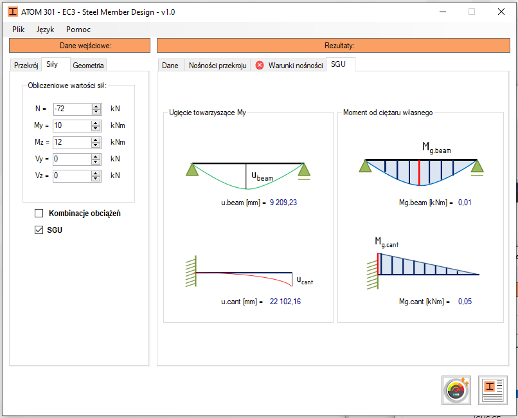Viewport: 518px width, 418px height.
Task: Increase Vz value with up arrow
Action: click(96, 173)
